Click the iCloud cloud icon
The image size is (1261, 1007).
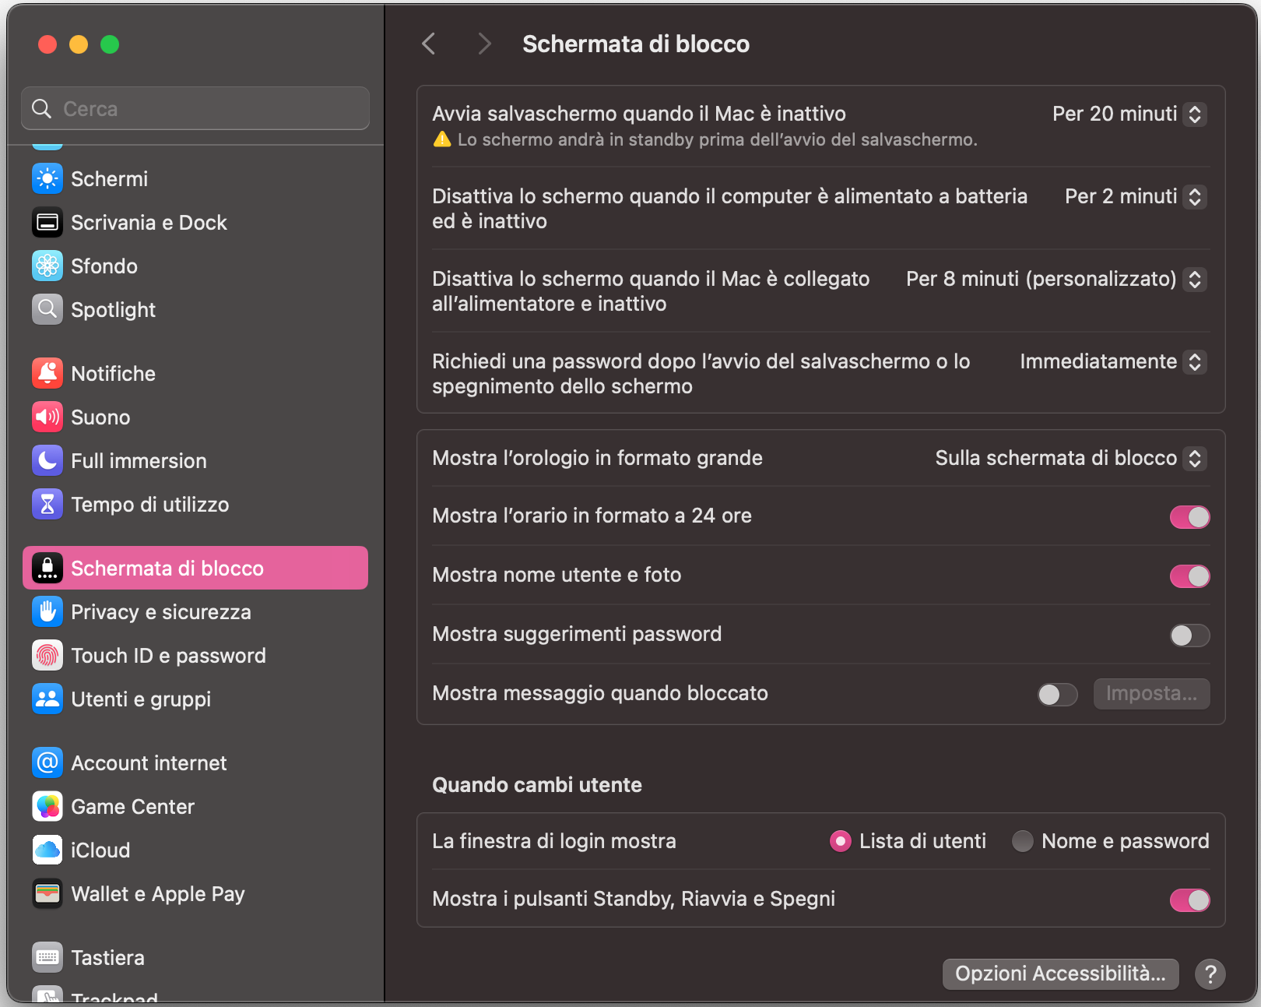coord(47,850)
